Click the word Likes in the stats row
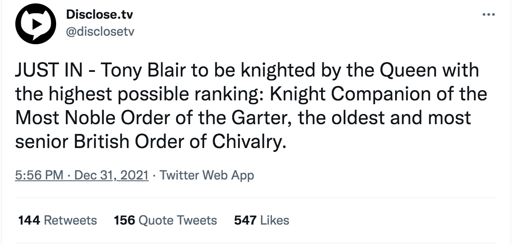The height and width of the screenshot is (245, 513). pos(275,220)
